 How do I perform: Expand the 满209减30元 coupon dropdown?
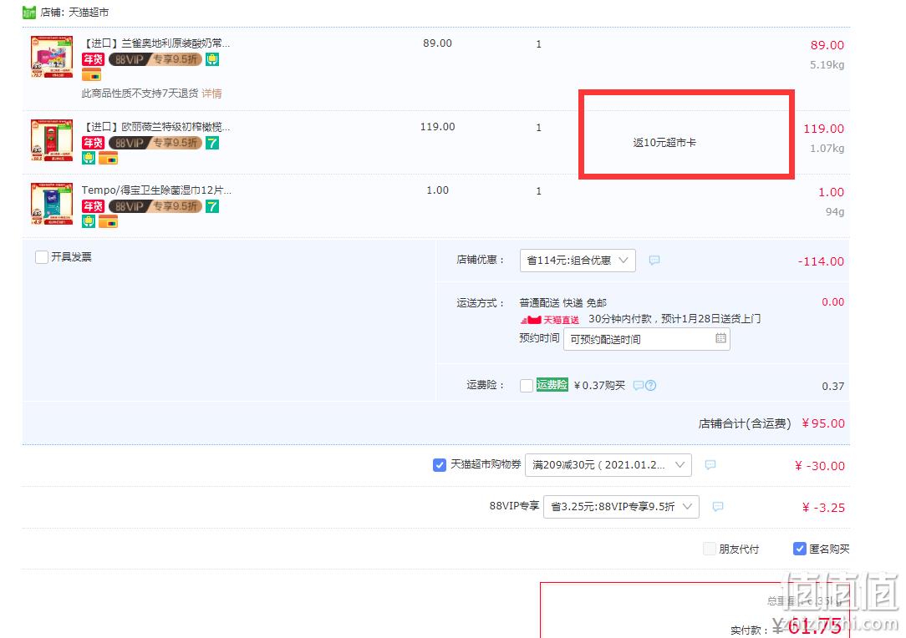click(608, 465)
